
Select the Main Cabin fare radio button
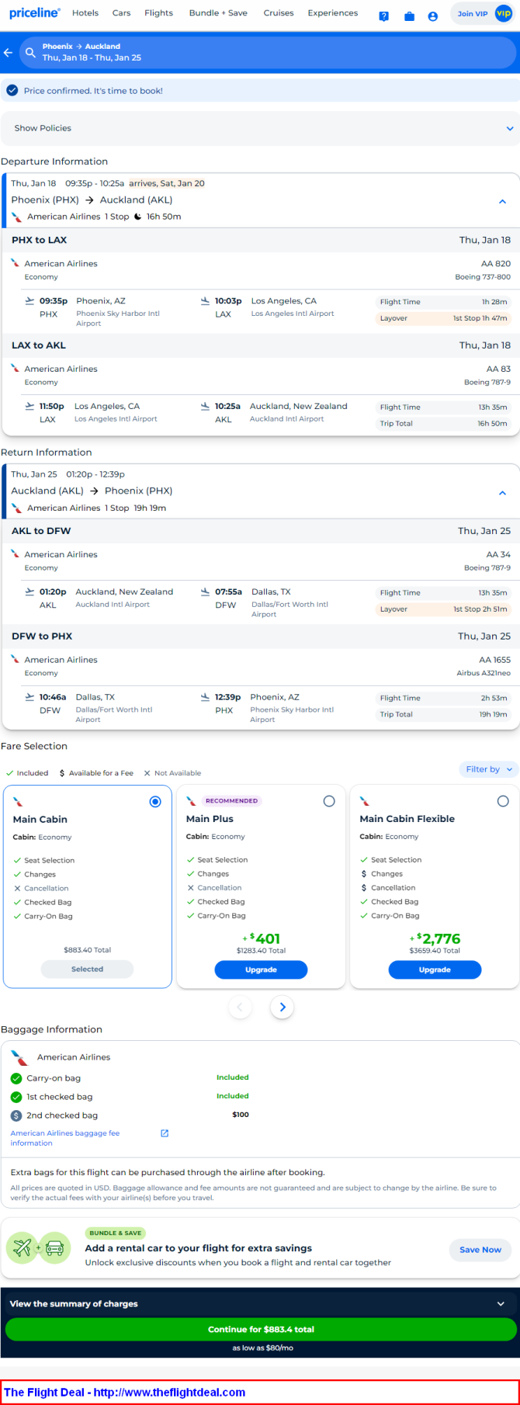(x=155, y=802)
